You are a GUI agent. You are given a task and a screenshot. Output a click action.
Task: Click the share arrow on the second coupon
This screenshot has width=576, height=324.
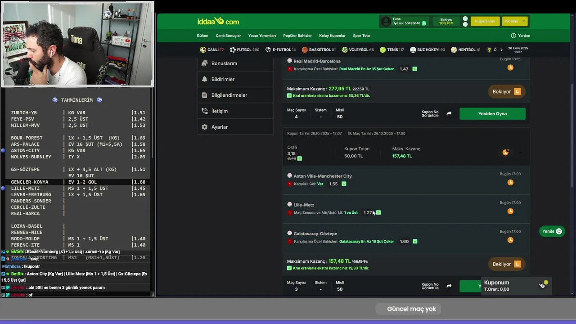click(x=449, y=286)
